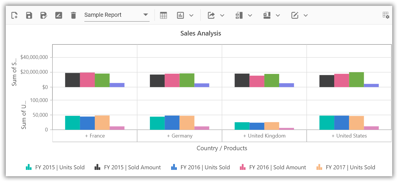Hide the FY 2016 | Sold Amount series
This screenshot has width=398, height=182.
coord(272,167)
